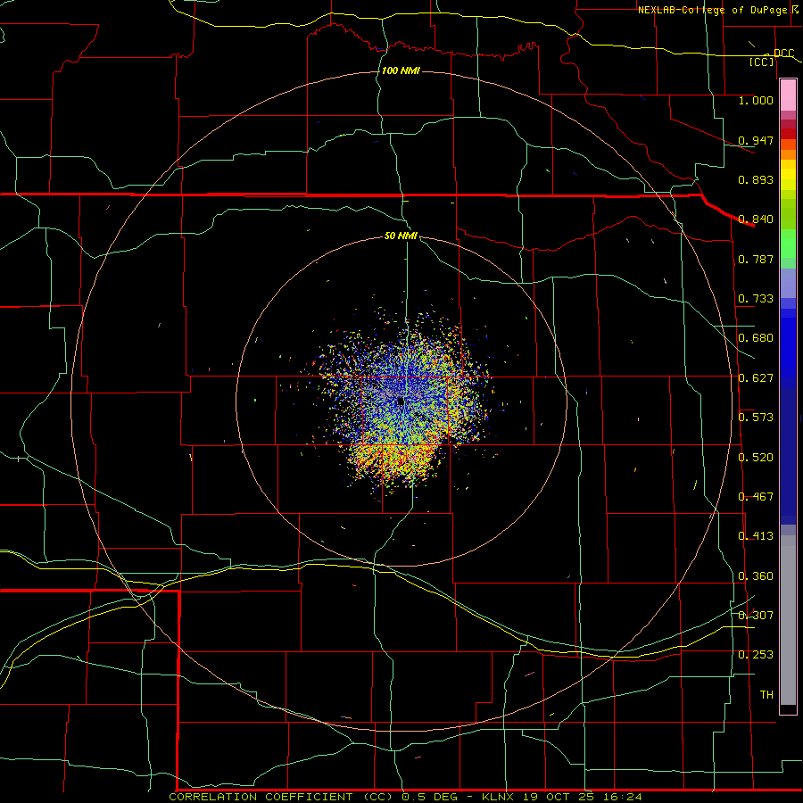Click the 0.573 color scale label
This screenshot has height=803, width=803.
tap(756, 418)
